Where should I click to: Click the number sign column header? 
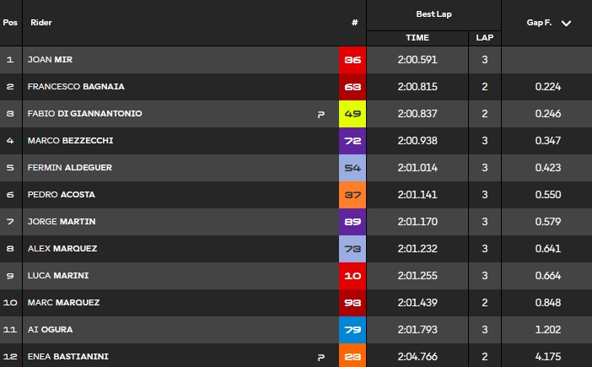click(355, 23)
